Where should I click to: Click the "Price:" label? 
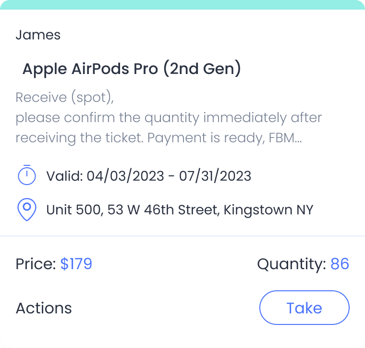(36, 264)
